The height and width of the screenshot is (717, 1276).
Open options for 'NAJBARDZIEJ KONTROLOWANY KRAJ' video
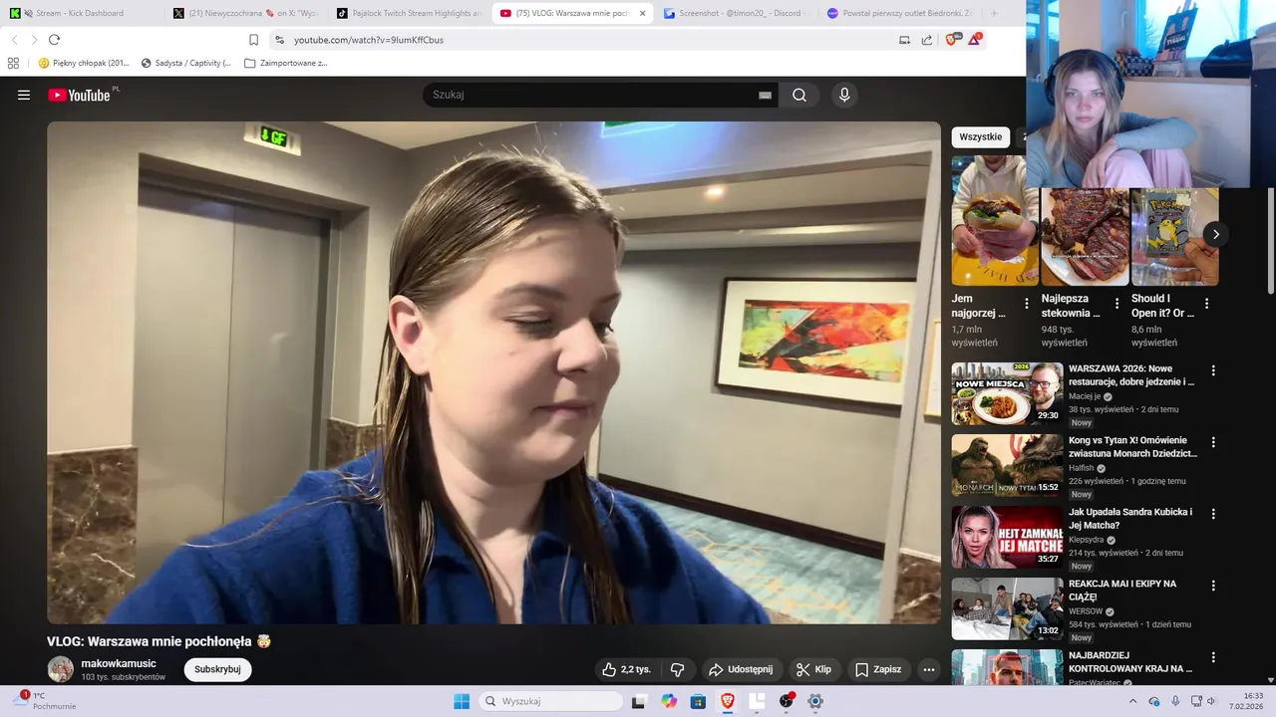[x=1213, y=657]
